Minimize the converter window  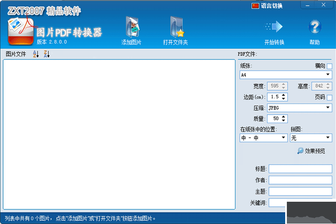coord(307,5)
